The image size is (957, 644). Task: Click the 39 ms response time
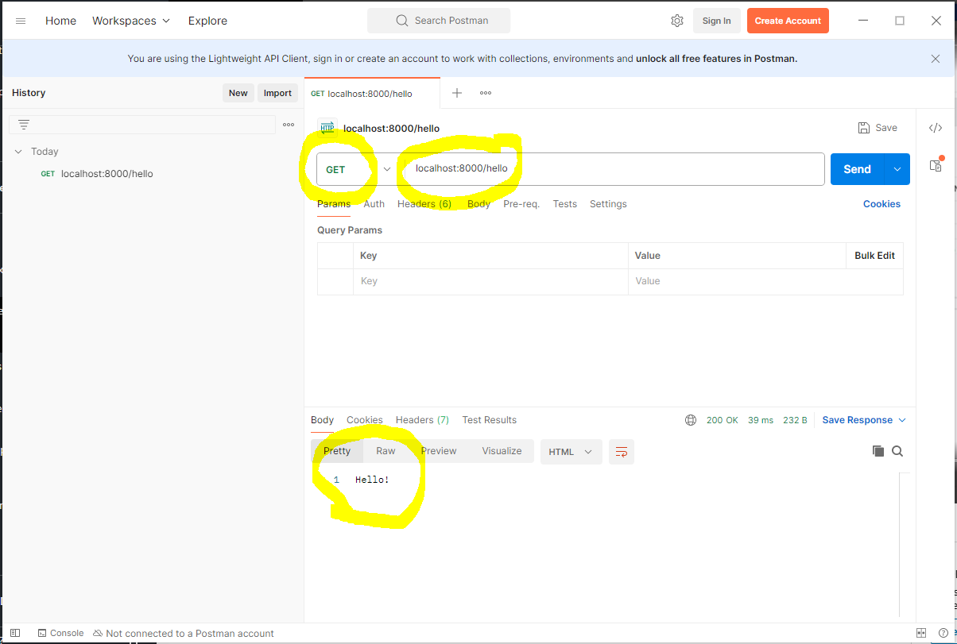tap(761, 420)
